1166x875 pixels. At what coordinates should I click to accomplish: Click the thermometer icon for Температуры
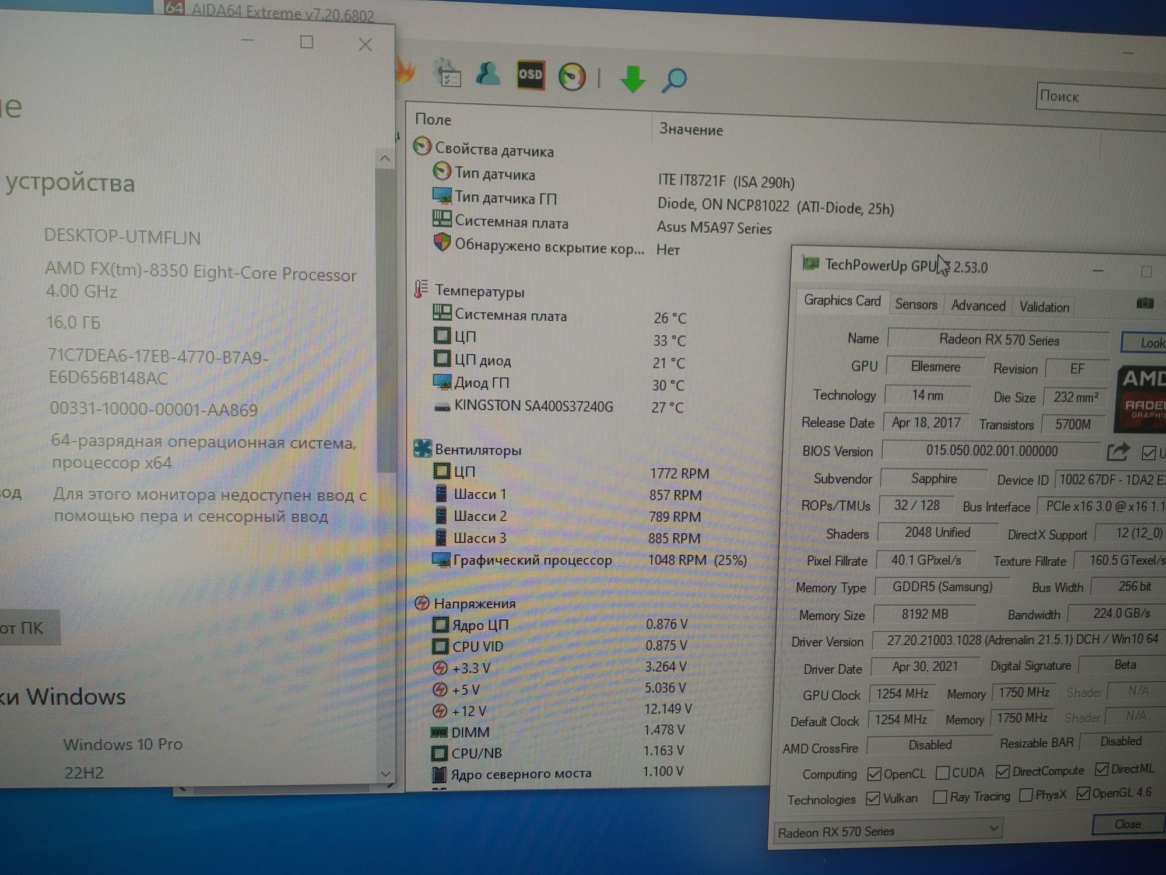coord(421,289)
